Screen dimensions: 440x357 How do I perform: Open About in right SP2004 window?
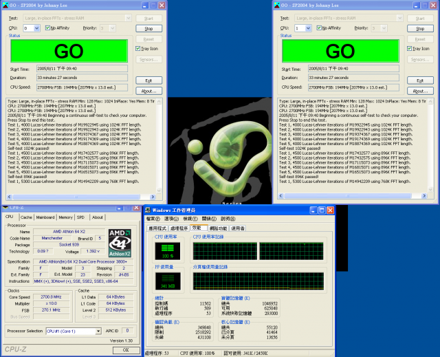[x=420, y=91]
